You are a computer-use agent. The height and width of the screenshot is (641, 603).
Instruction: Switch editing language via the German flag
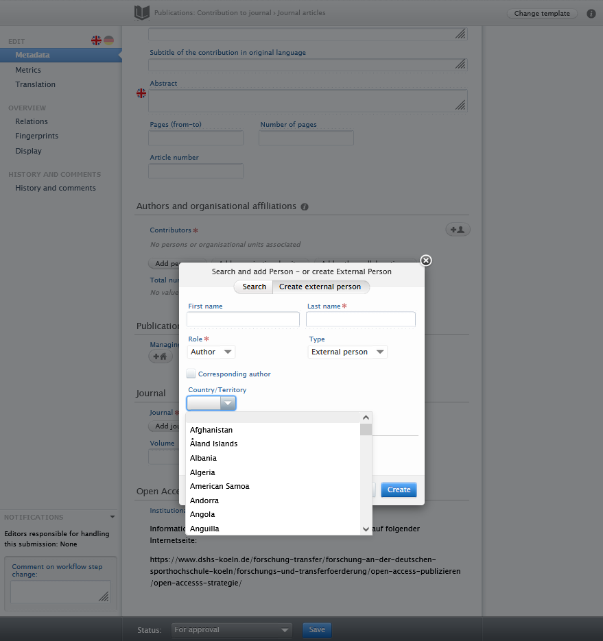tap(108, 40)
